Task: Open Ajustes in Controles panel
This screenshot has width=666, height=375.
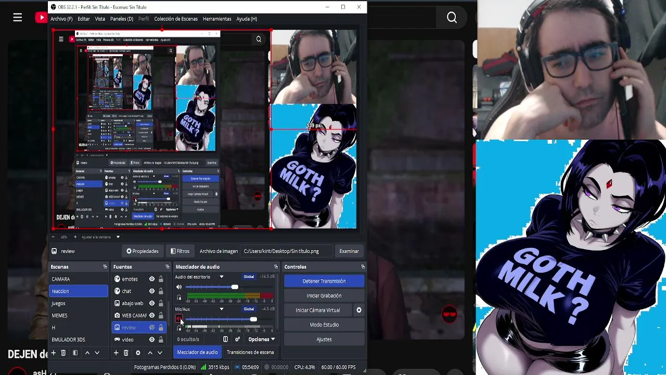Action: click(x=324, y=340)
